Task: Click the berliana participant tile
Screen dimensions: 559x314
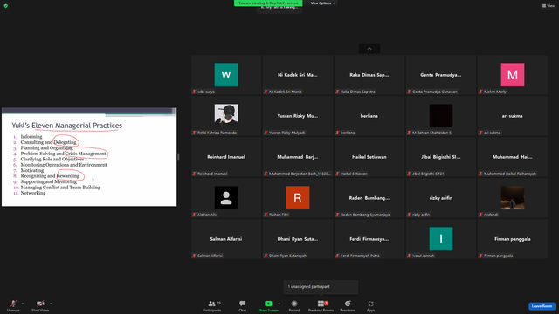Action: pyautogui.click(x=369, y=116)
